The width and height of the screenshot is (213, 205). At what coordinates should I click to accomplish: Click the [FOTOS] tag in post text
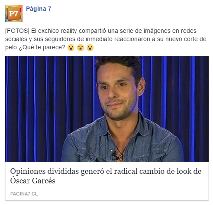click(17, 31)
